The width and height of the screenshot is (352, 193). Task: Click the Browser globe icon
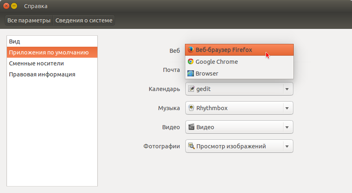[191, 74]
